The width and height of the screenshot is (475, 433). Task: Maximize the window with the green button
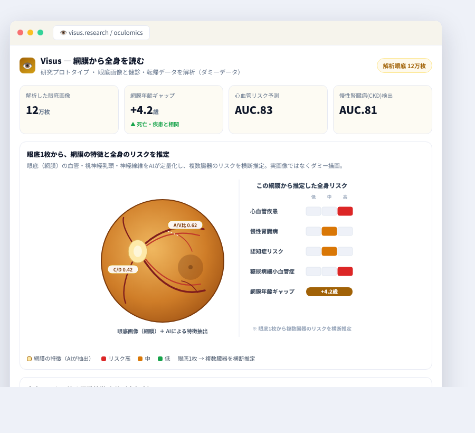pos(40,32)
